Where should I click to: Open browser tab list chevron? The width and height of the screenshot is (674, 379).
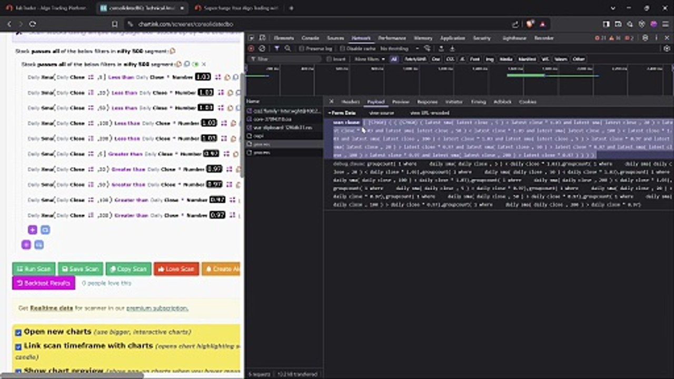point(613,8)
